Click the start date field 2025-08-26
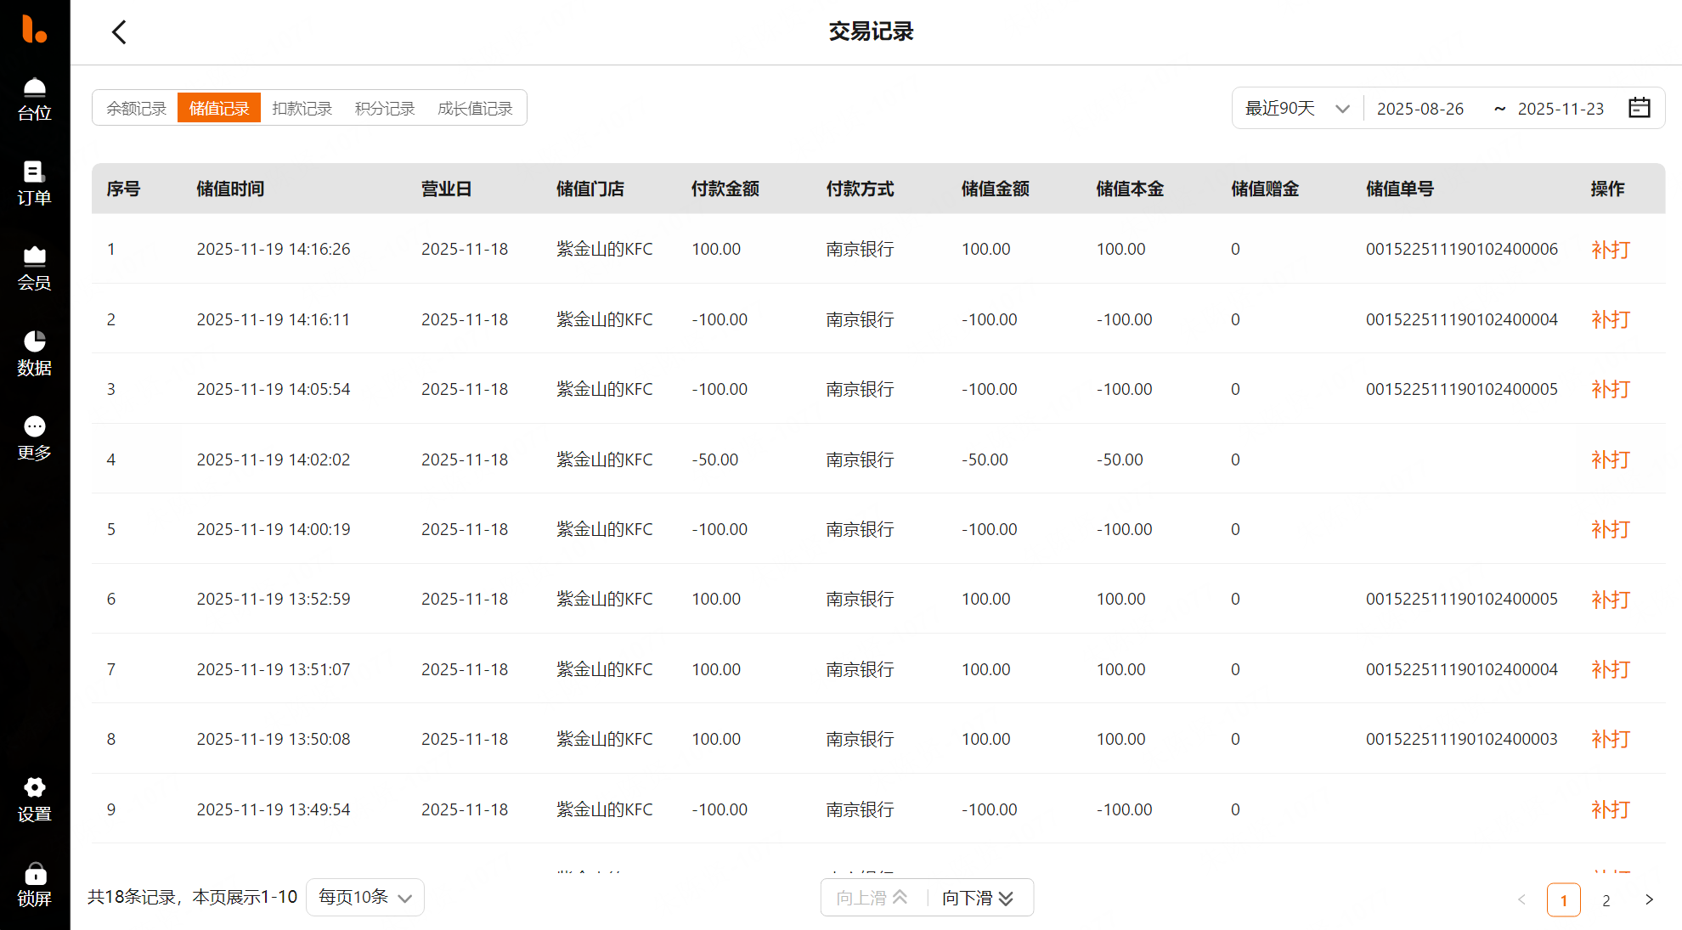The height and width of the screenshot is (930, 1682). click(x=1420, y=109)
